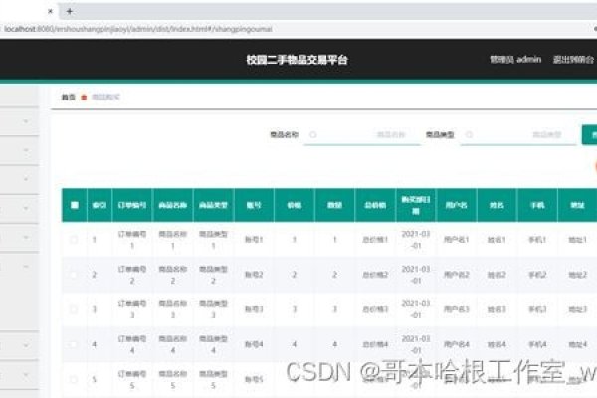Select the 手机1 cell
The width and height of the screenshot is (597, 398).
537,240
